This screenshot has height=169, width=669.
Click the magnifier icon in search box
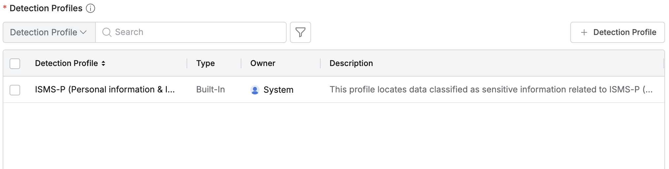107,32
